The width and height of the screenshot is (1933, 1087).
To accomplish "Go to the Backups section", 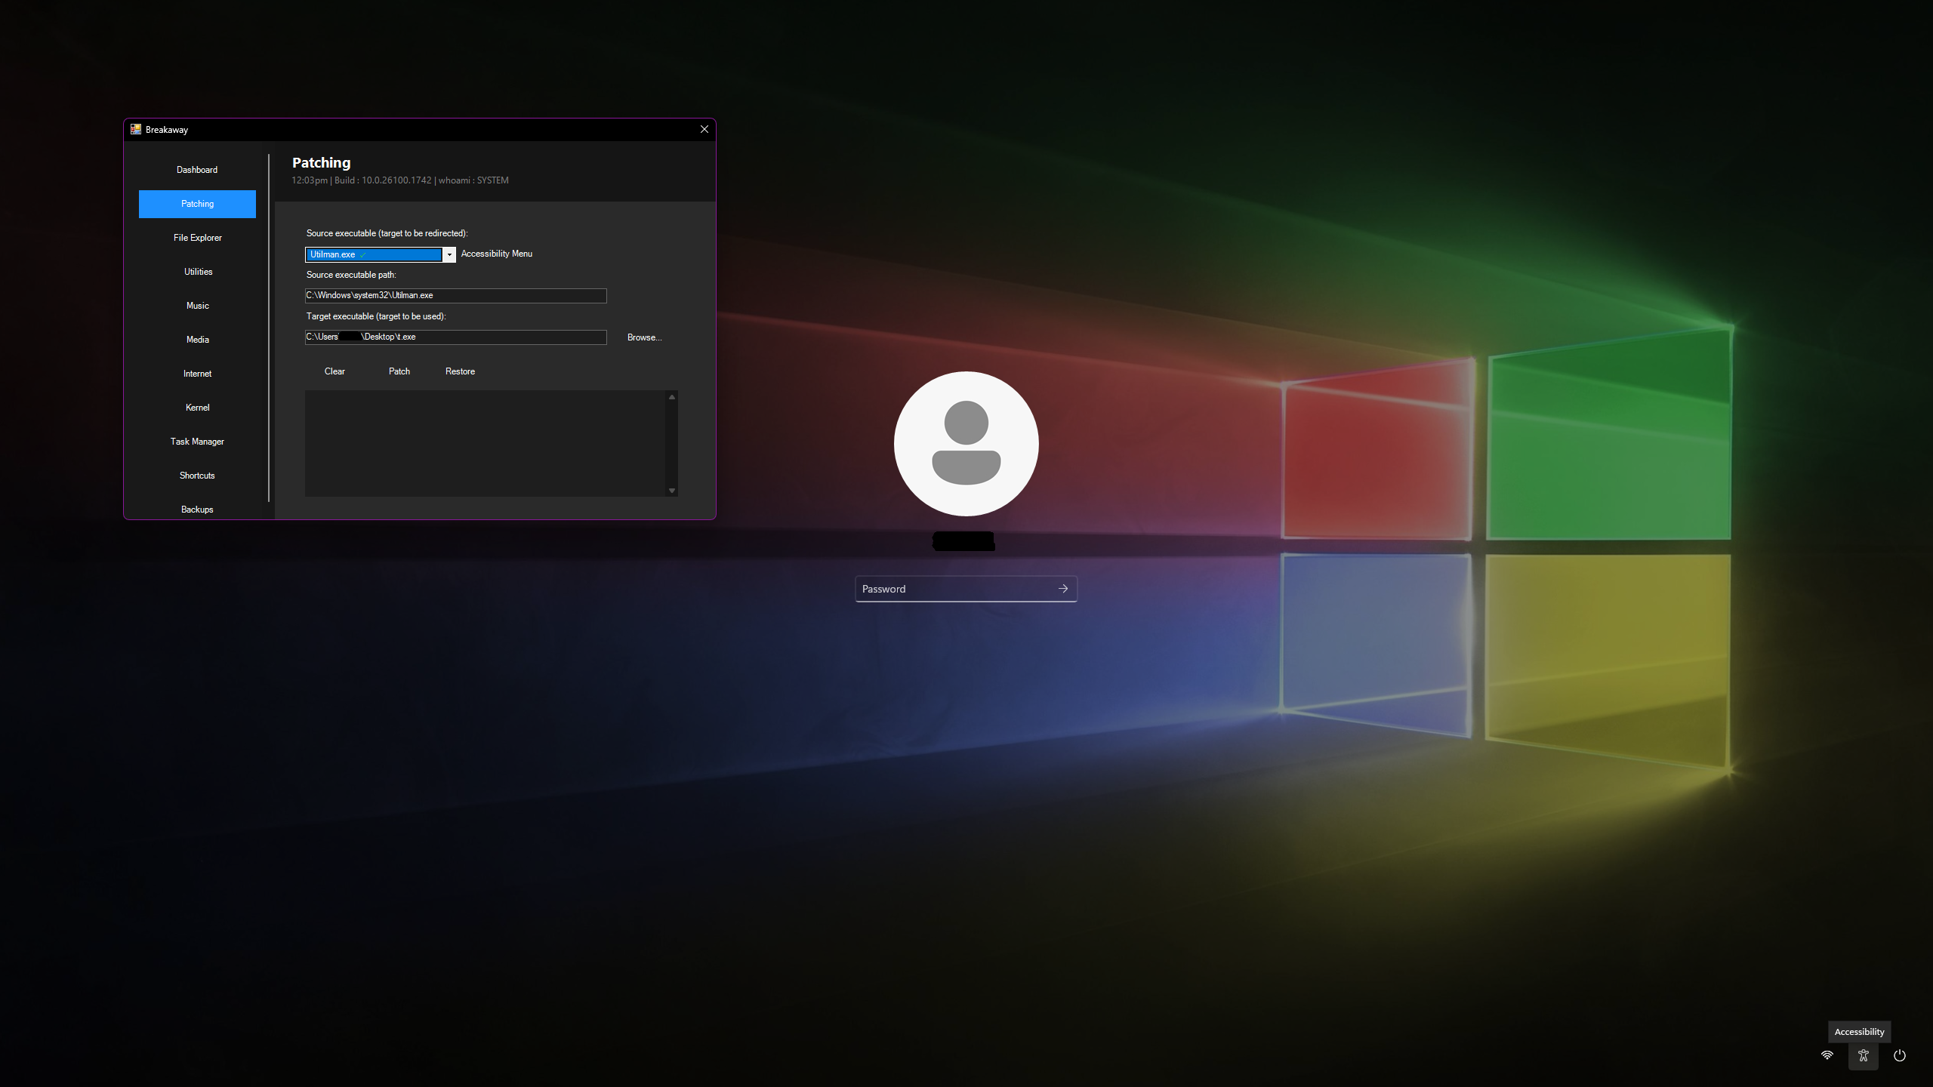I will click(197, 510).
